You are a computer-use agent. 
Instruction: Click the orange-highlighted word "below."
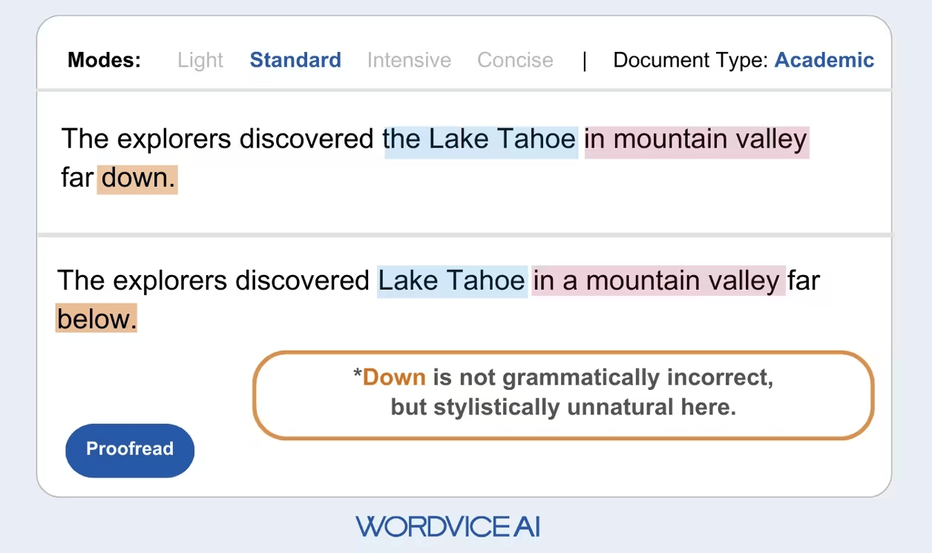(96, 319)
